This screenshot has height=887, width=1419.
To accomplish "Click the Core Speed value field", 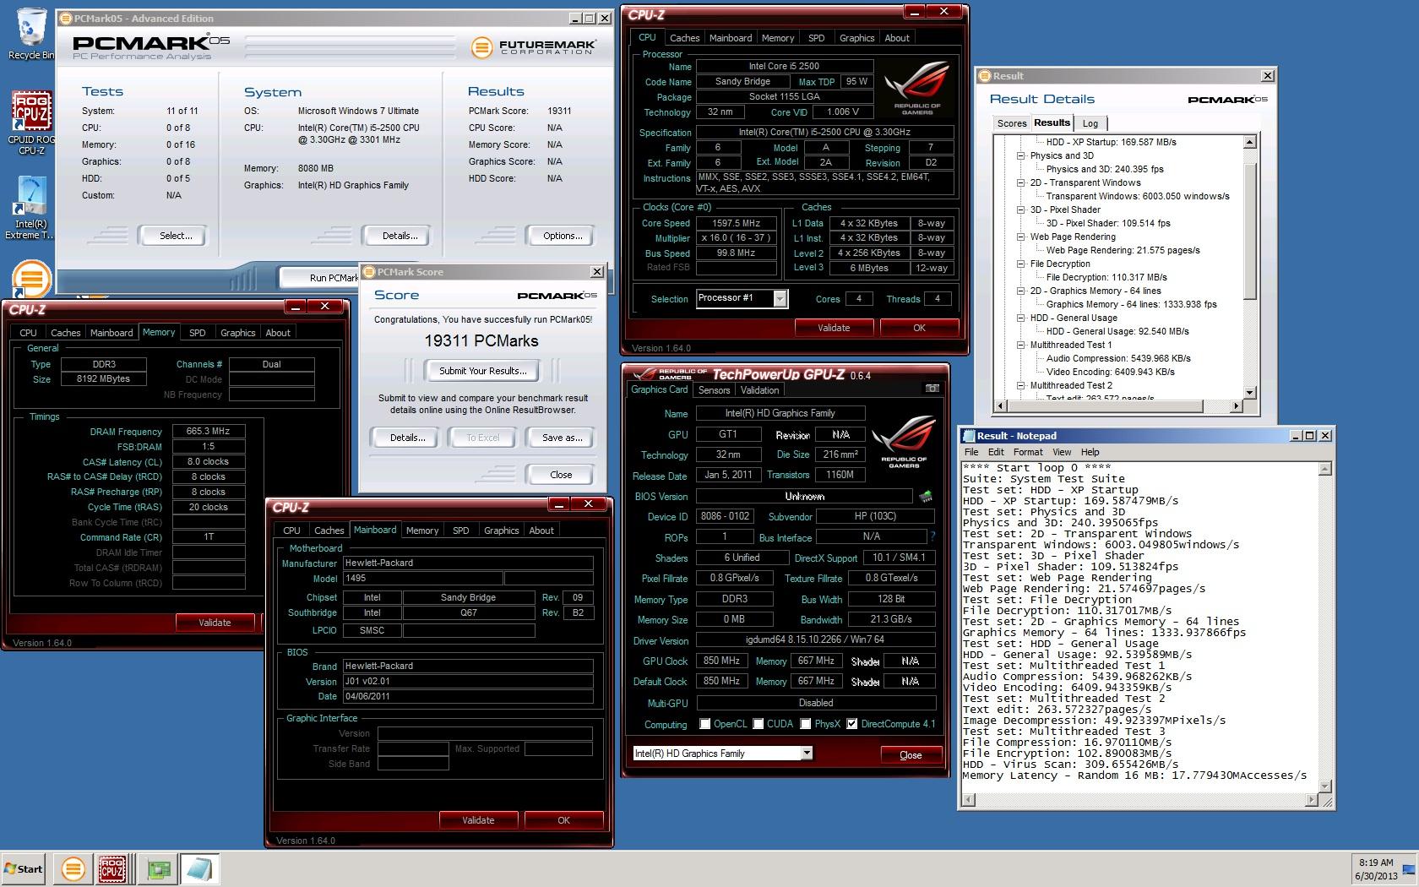I will coord(736,223).
